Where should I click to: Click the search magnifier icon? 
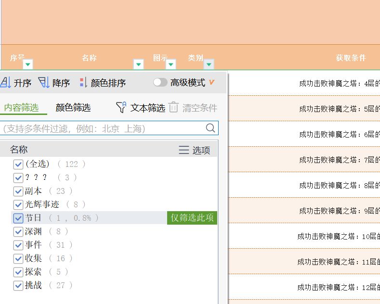point(210,128)
